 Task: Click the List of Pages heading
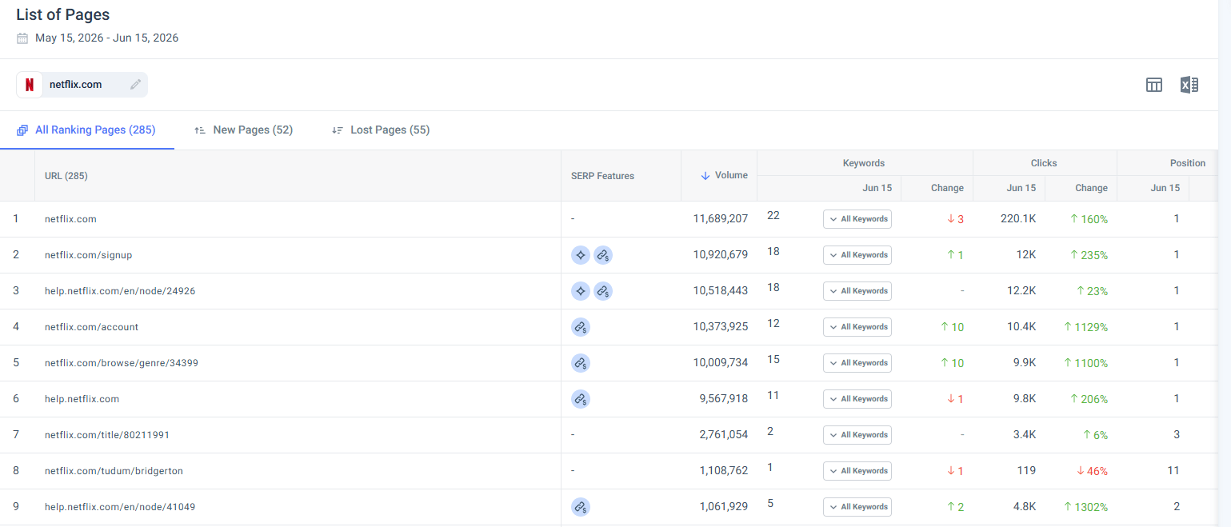pyautogui.click(x=63, y=14)
